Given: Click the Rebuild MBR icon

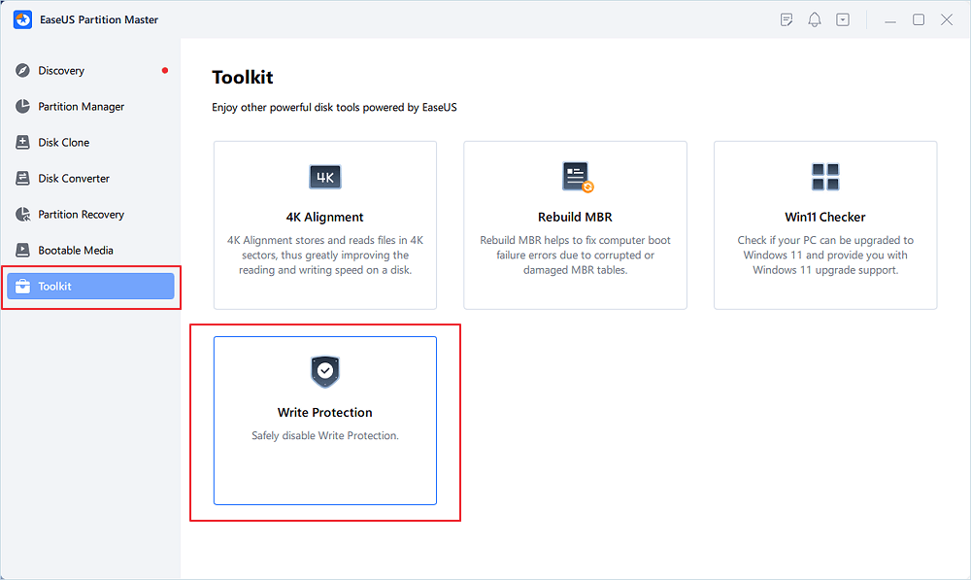Looking at the screenshot, I should click(x=577, y=177).
